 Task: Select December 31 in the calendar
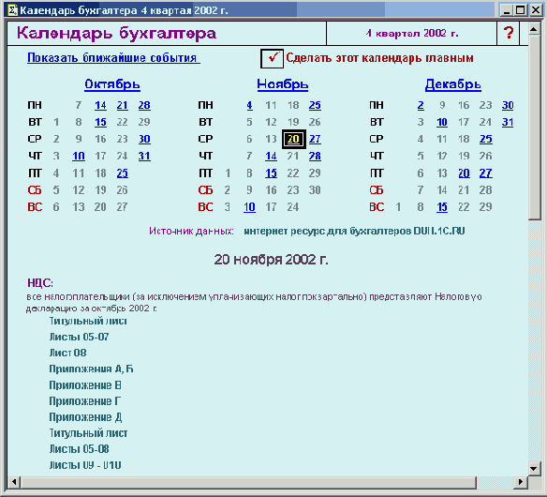pyautogui.click(x=508, y=122)
